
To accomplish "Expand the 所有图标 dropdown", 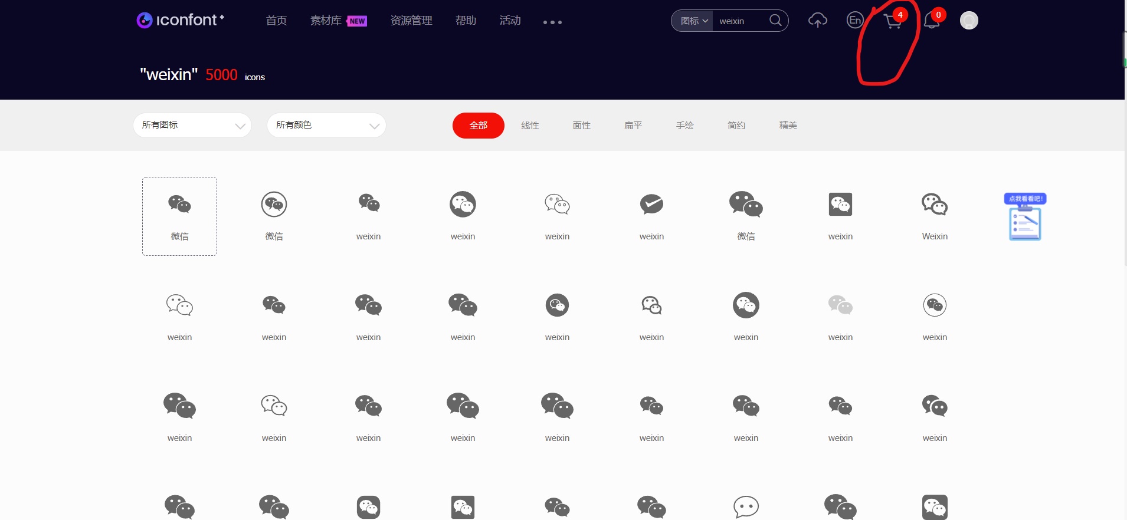I will (x=192, y=125).
